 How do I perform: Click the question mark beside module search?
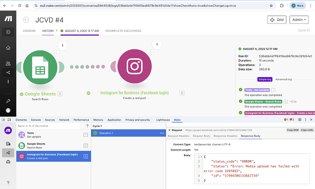[87, 126]
